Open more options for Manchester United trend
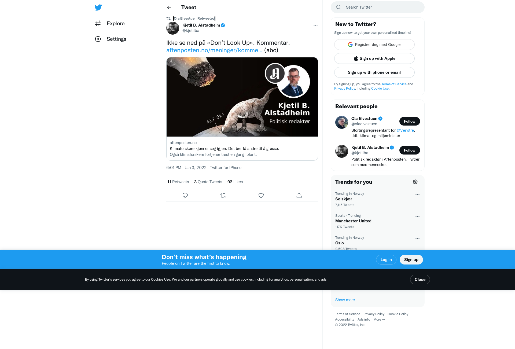Screen dimensions: 515x349 pyautogui.click(x=417, y=216)
